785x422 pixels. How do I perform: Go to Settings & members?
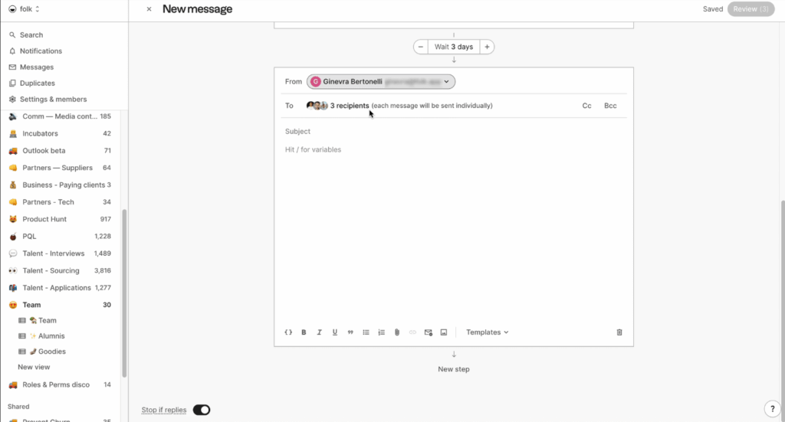click(x=53, y=100)
